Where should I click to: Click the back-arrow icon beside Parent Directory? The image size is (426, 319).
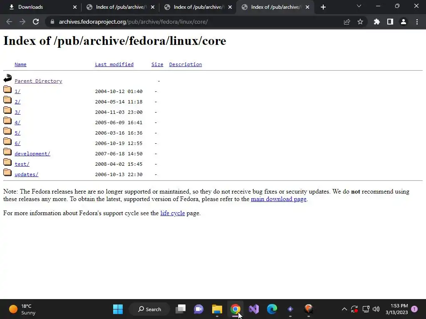[x=7, y=79]
